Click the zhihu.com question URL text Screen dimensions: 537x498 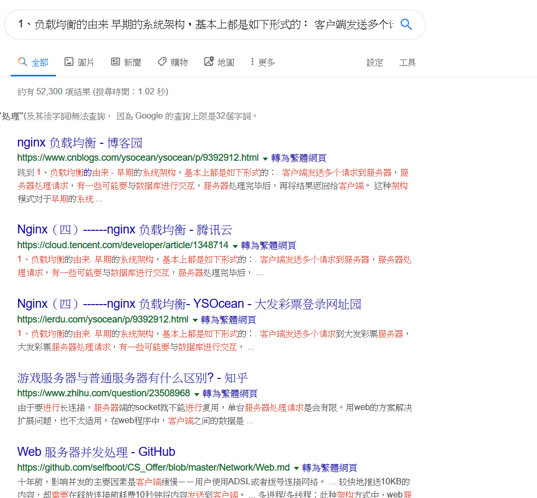coord(104,393)
